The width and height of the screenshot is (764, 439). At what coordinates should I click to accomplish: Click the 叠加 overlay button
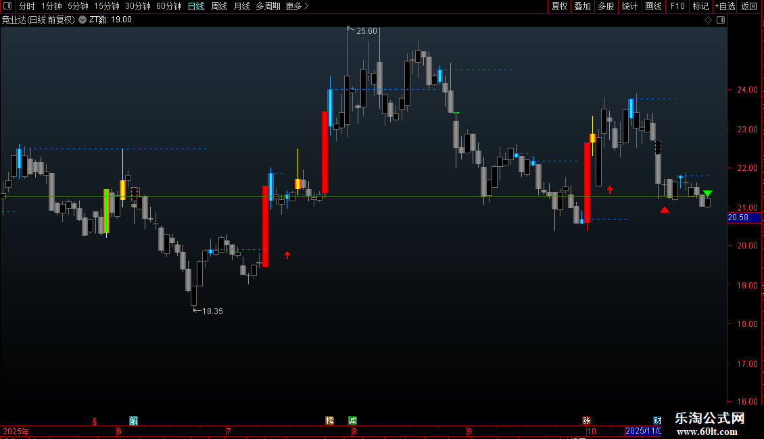point(583,6)
